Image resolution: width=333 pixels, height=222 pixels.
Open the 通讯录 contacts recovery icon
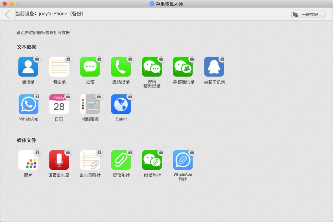28,67
